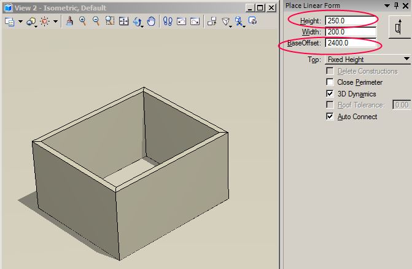Open the view brightness sun icon dropdown
Image resolution: width=412 pixels, height=269 pixels.
(x=55, y=21)
